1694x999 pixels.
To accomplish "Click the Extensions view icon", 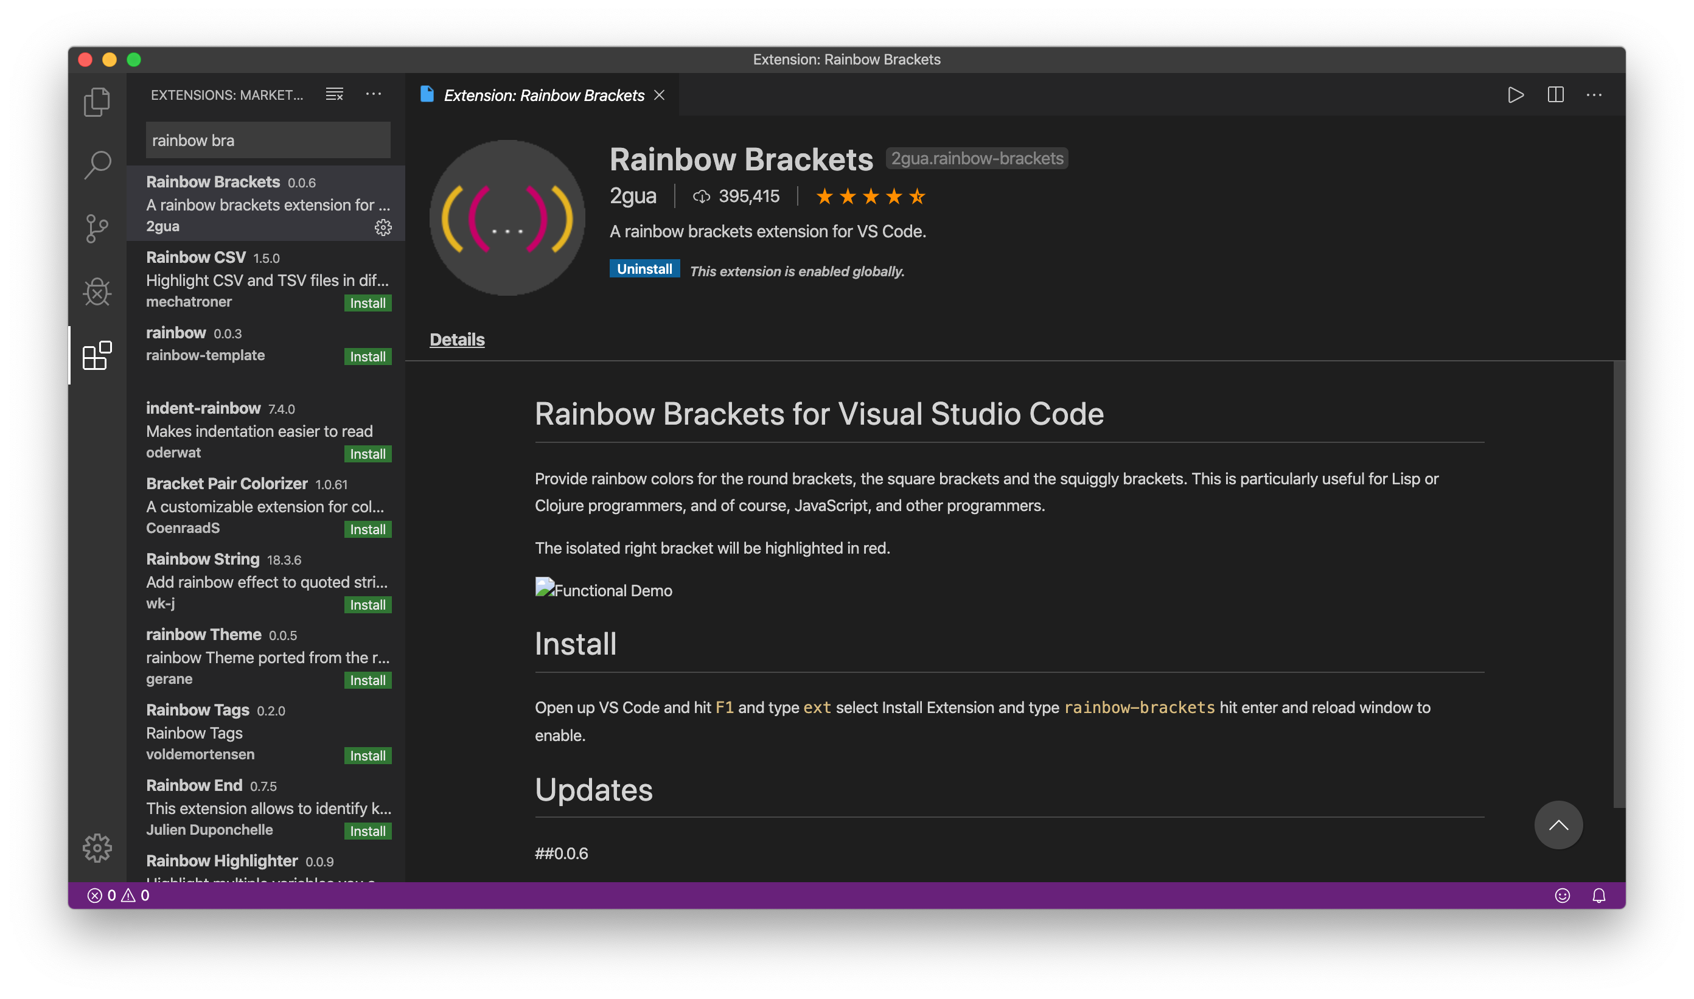I will pyautogui.click(x=97, y=355).
